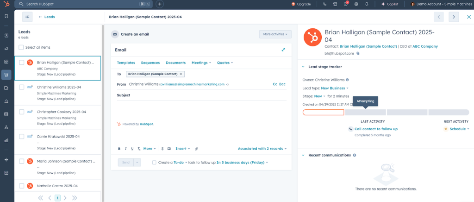This screenshot has height=202, width=474.
Task: Open the More formatting dropdown
Action: [150, 149]
